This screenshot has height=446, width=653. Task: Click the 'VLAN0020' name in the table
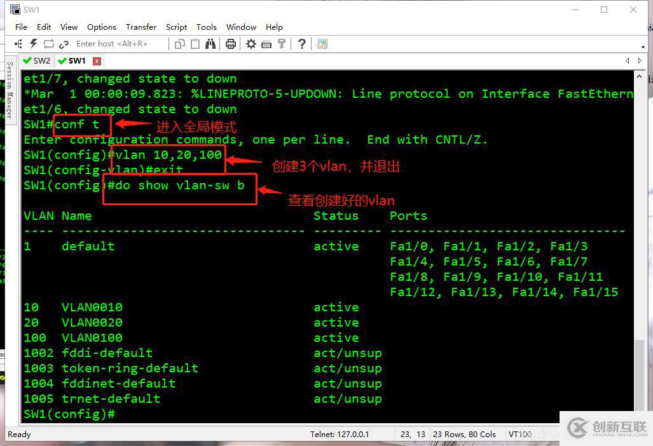click(x=92, y=323)
